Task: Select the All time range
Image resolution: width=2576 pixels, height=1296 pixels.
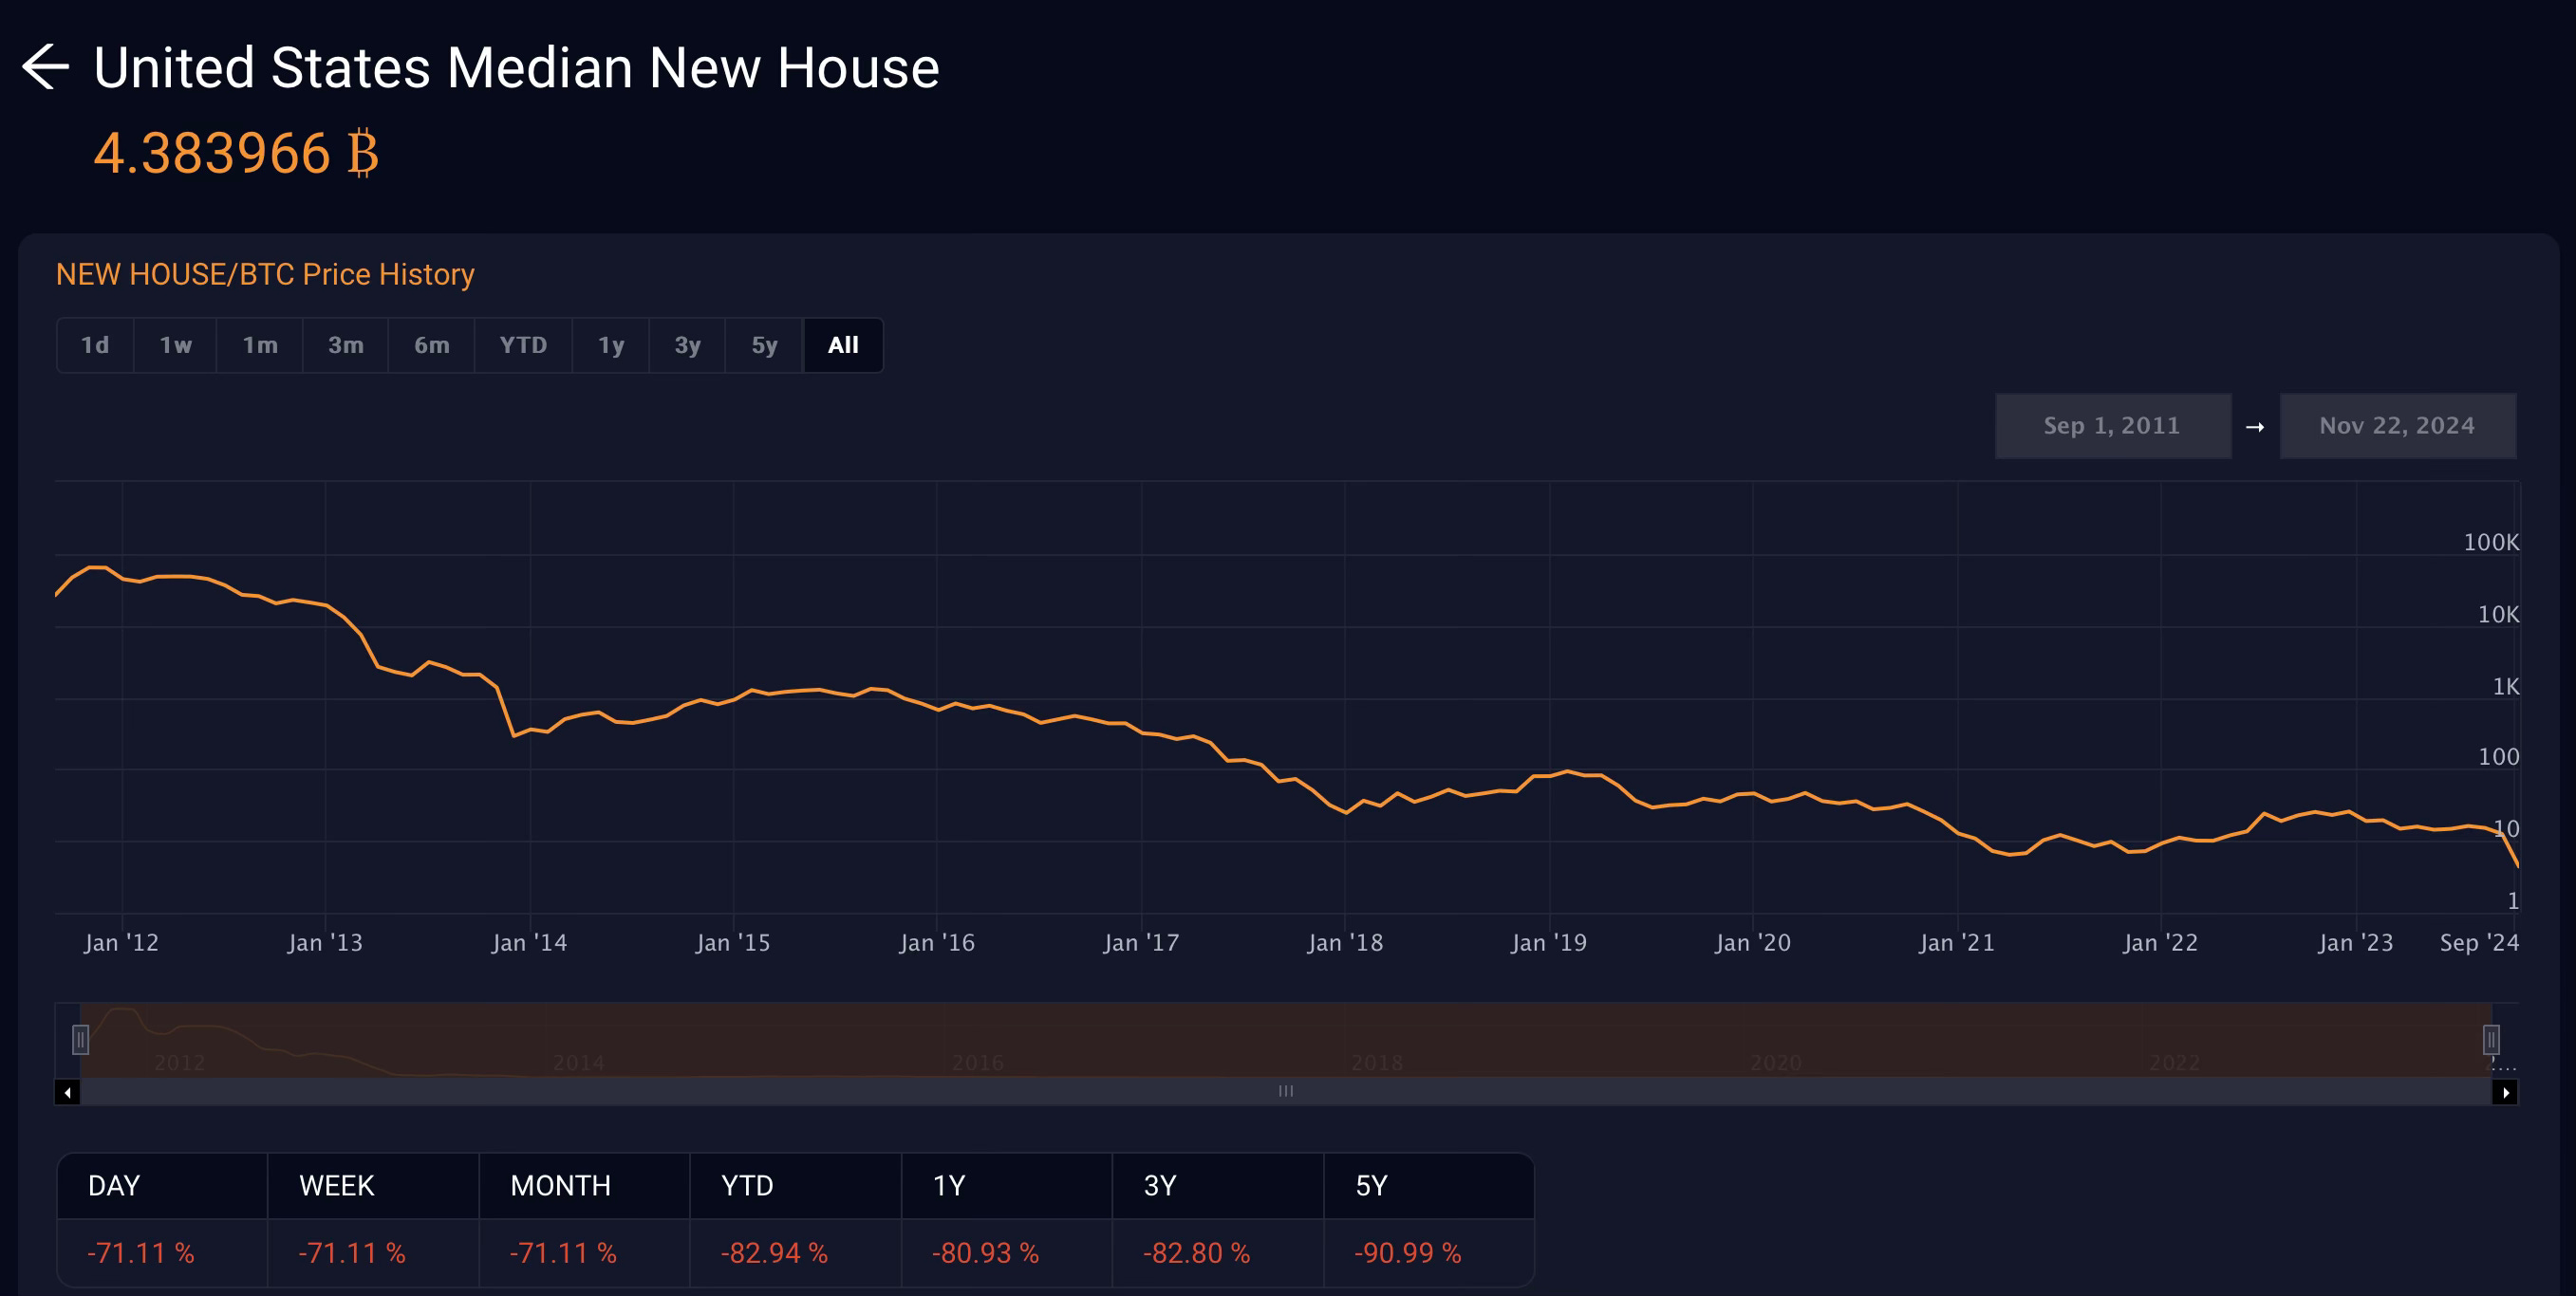Action: 843,345
